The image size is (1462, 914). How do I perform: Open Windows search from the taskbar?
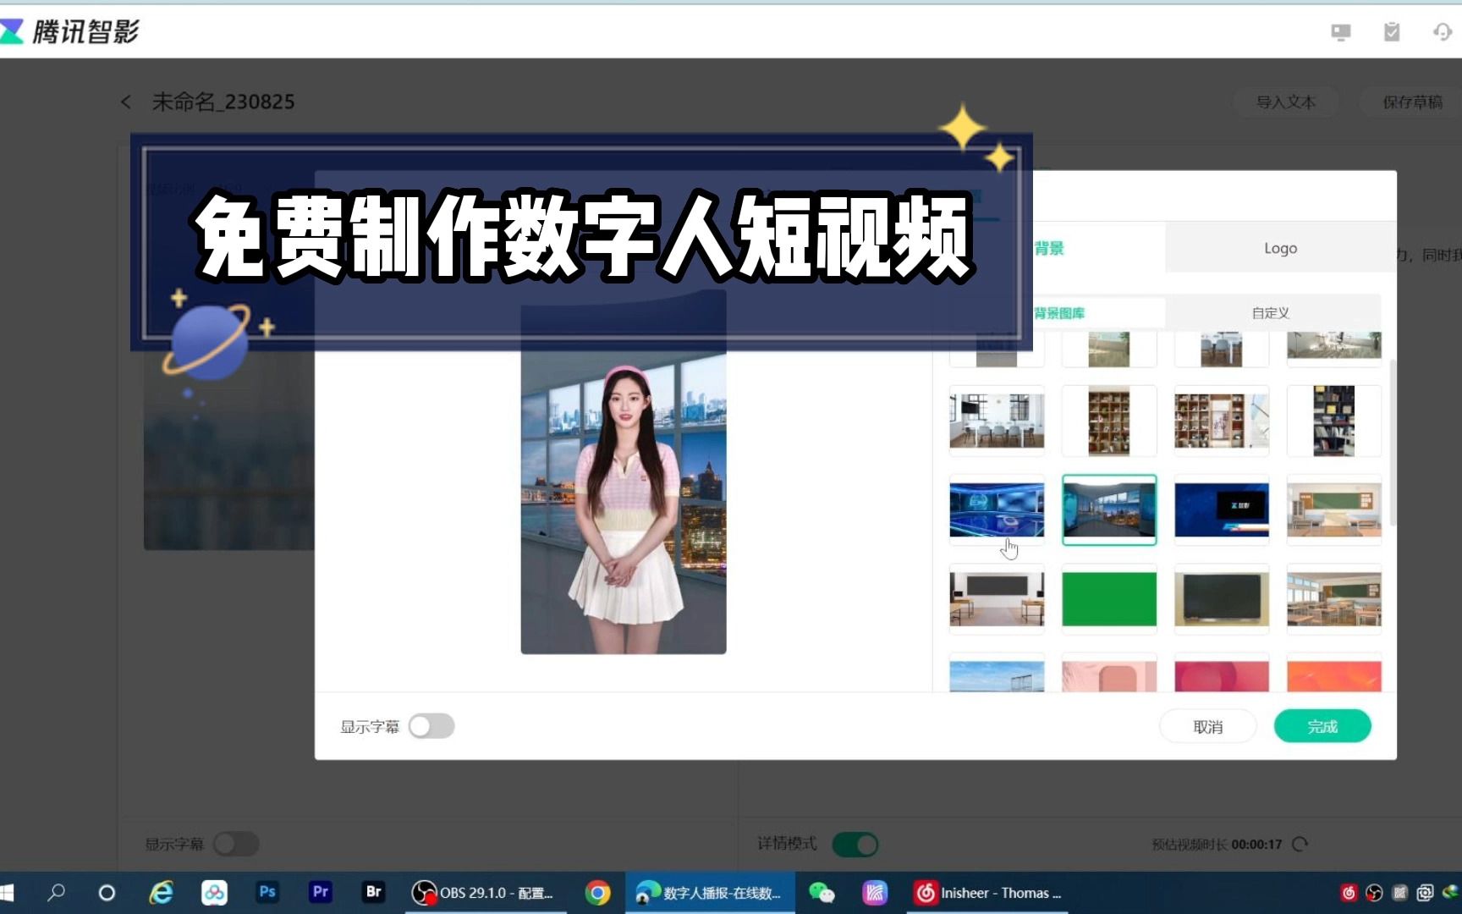[56, 892]
